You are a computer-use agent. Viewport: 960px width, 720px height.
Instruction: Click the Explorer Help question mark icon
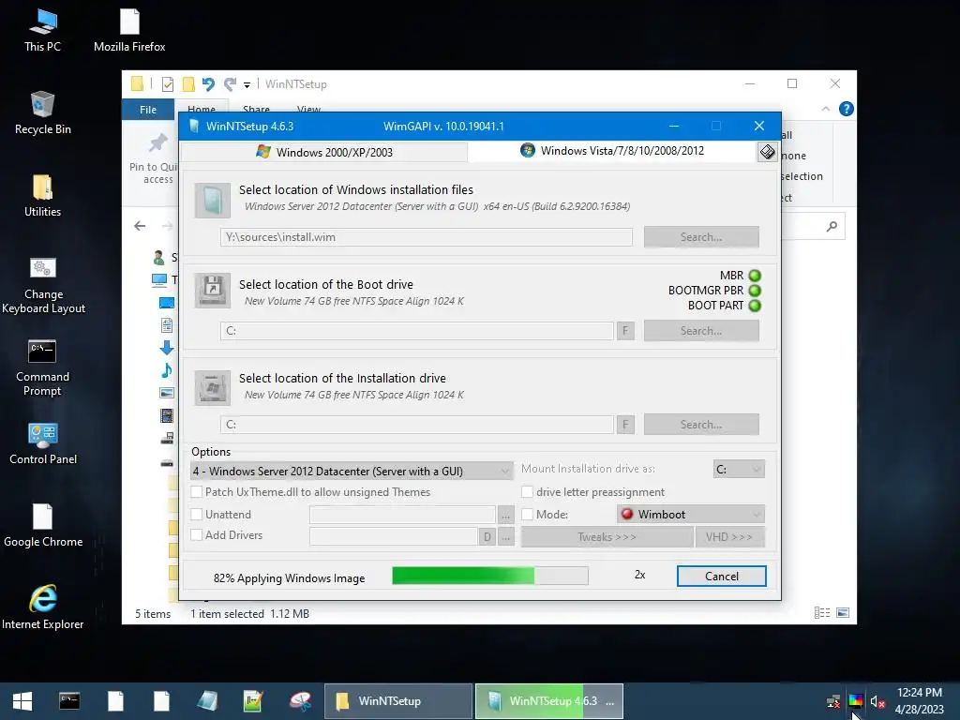tap(847, 109)
